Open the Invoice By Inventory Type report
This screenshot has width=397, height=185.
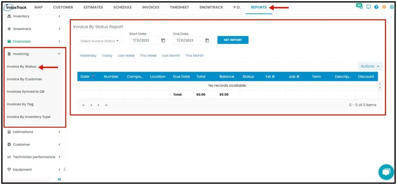tap(29, 117)
